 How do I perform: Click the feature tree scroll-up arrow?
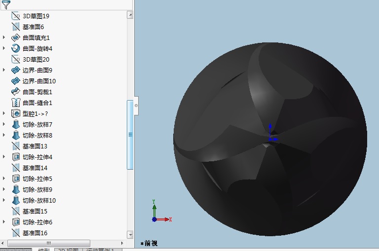[130, 15]
